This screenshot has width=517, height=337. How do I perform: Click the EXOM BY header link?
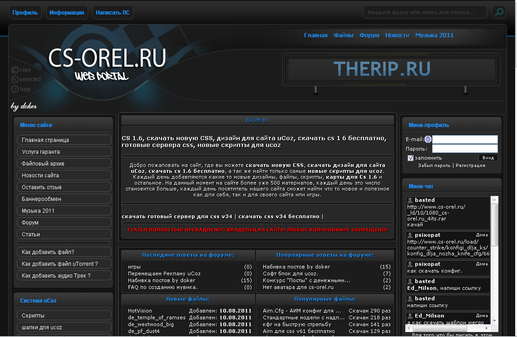point(257,121)
